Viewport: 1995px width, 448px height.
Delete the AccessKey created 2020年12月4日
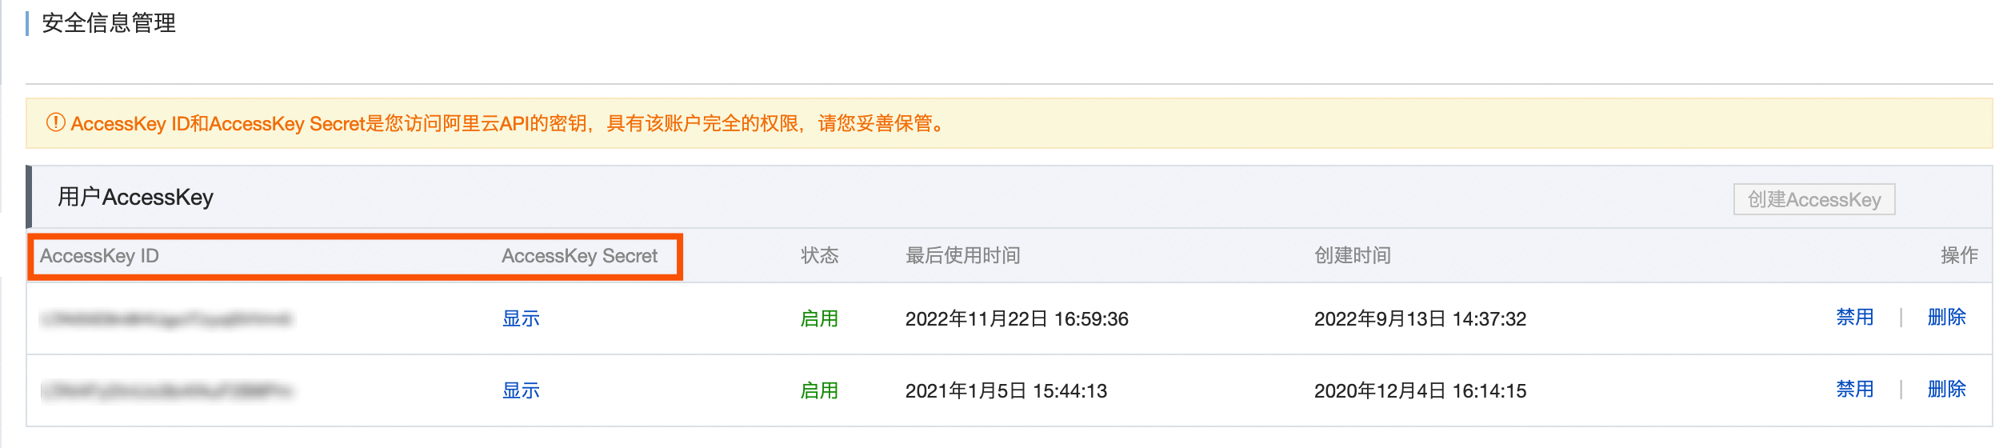[1946, 390]
